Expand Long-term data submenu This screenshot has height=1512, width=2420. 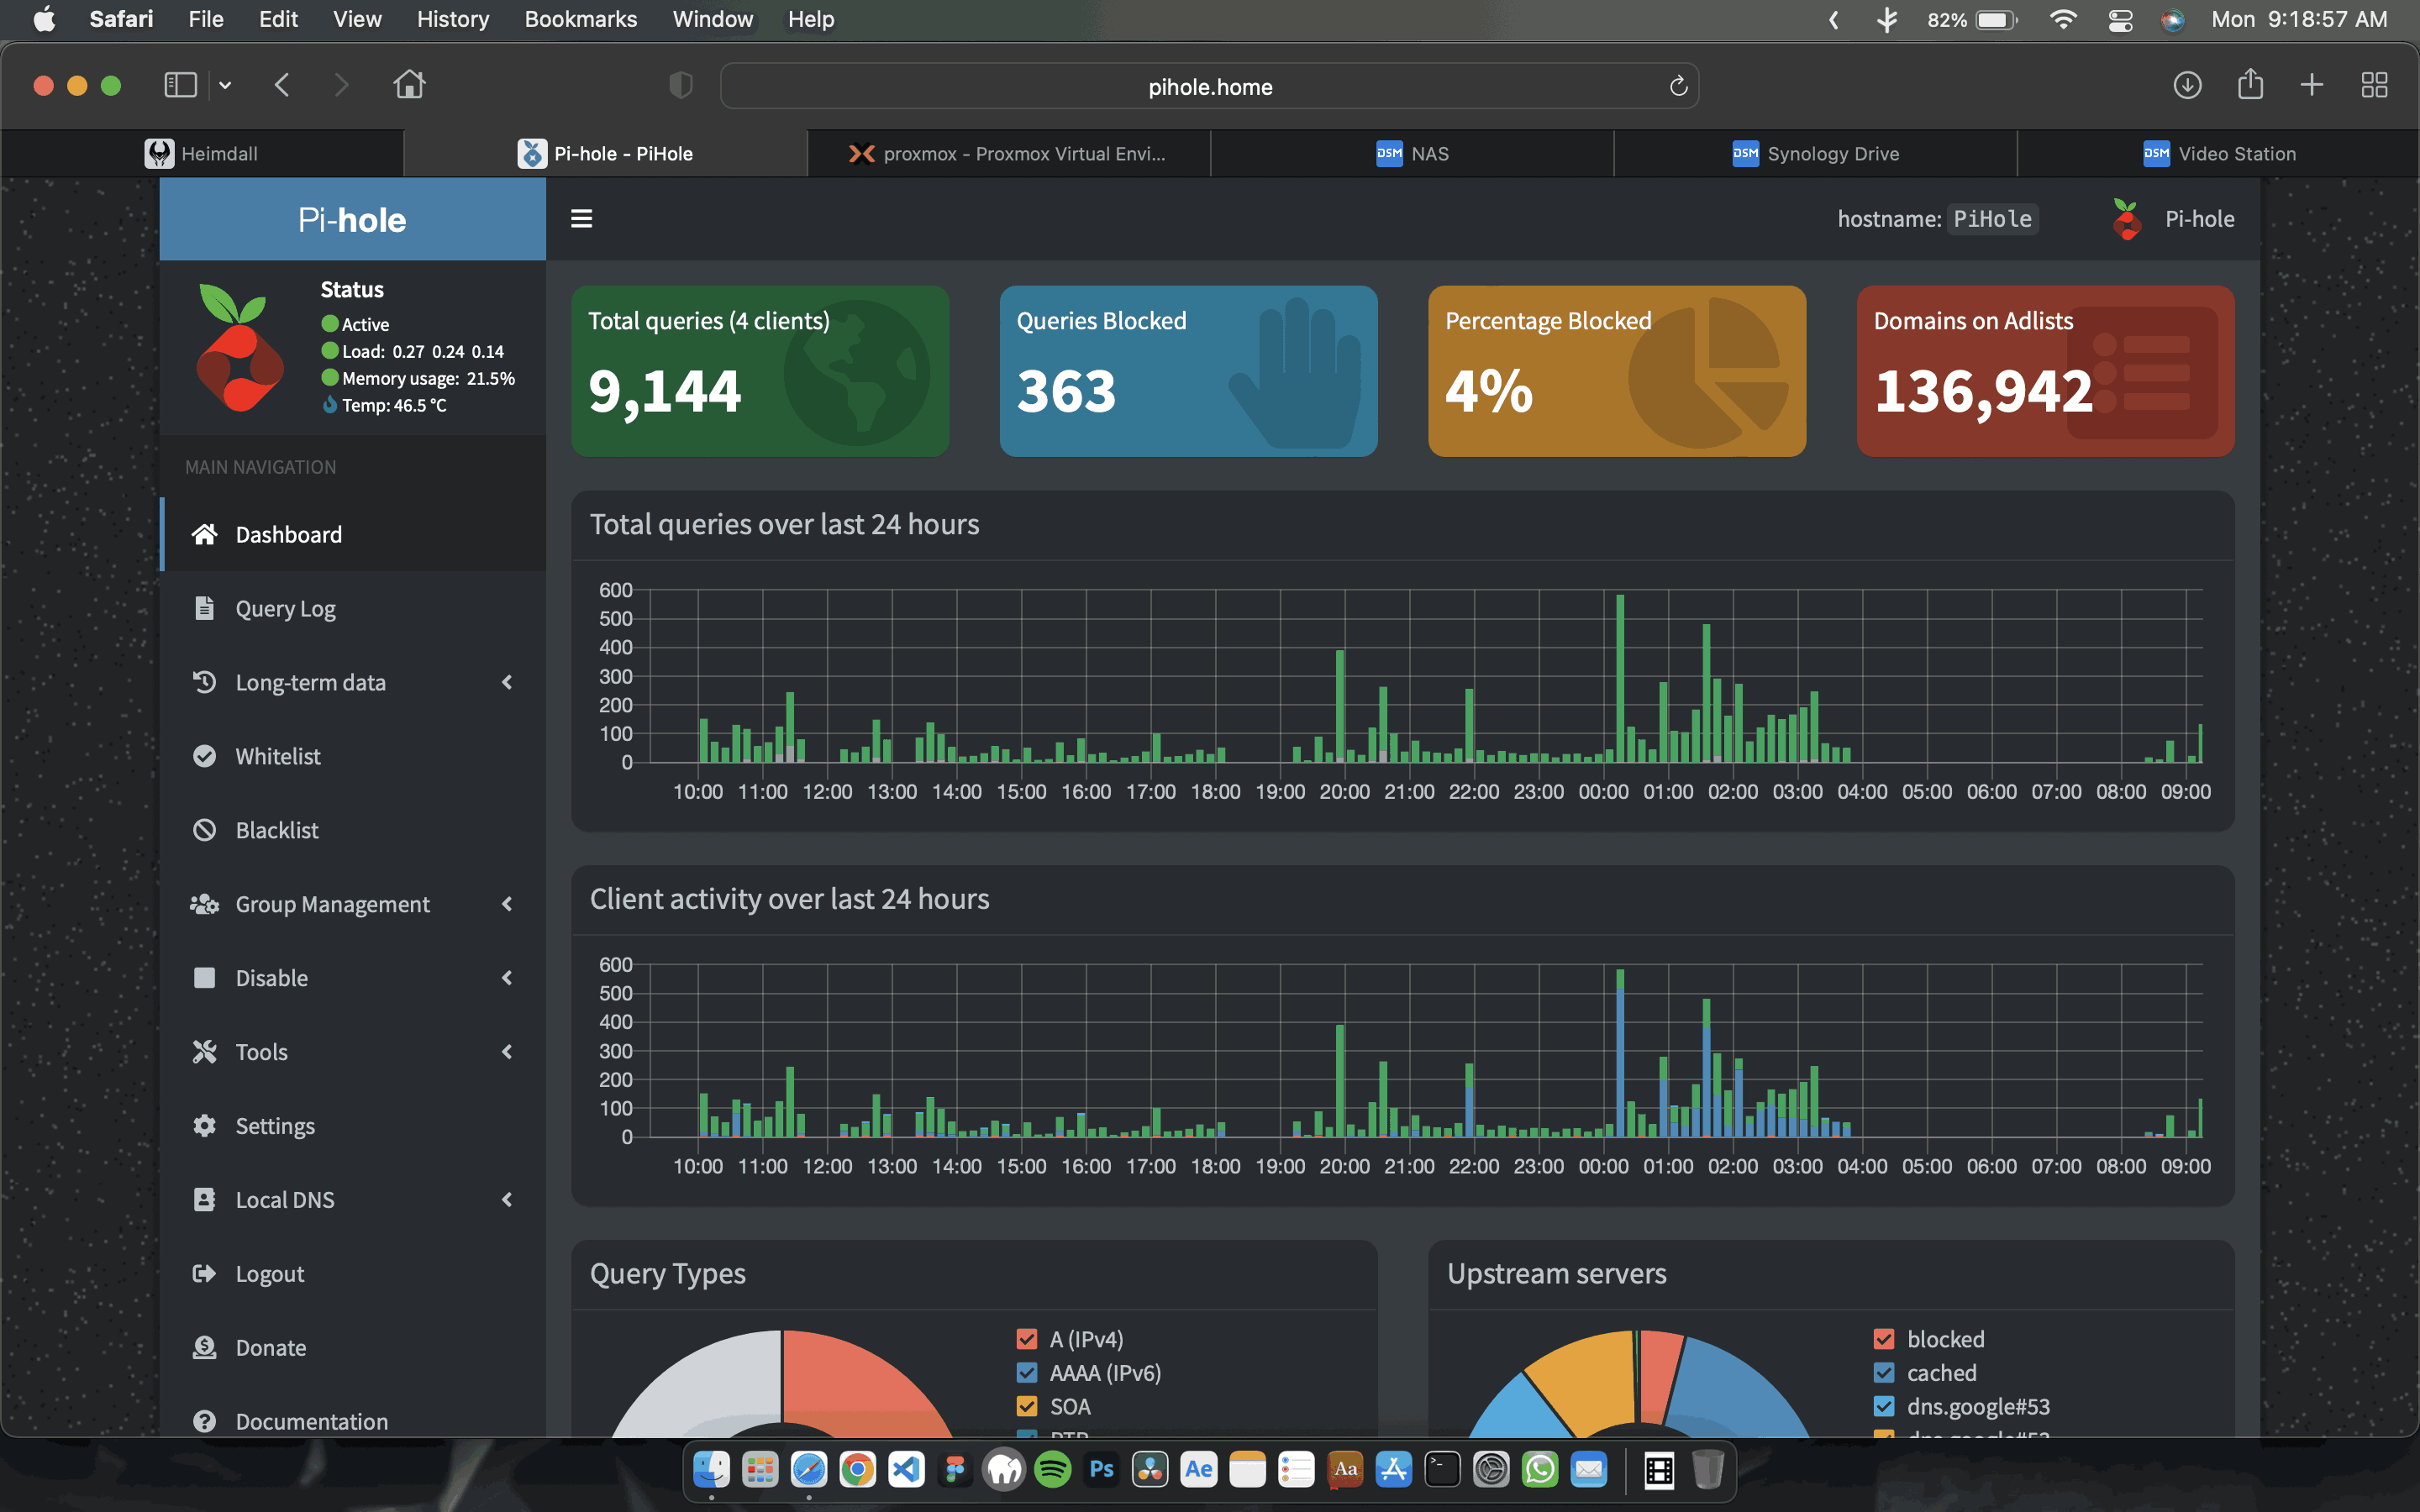(x=353, y=682)
